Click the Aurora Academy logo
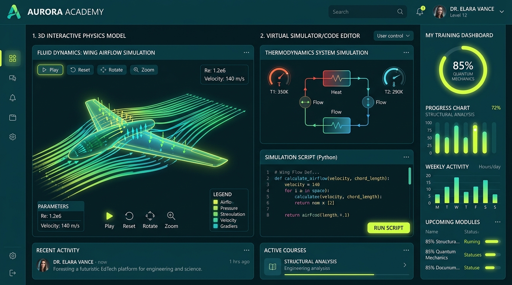This screenshot has width=512, height=285. pos(14,12)
